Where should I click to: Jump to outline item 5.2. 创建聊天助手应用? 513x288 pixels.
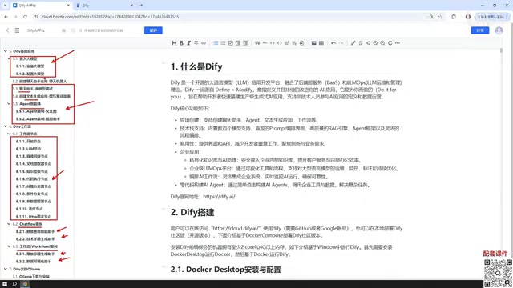pos(39,82)
